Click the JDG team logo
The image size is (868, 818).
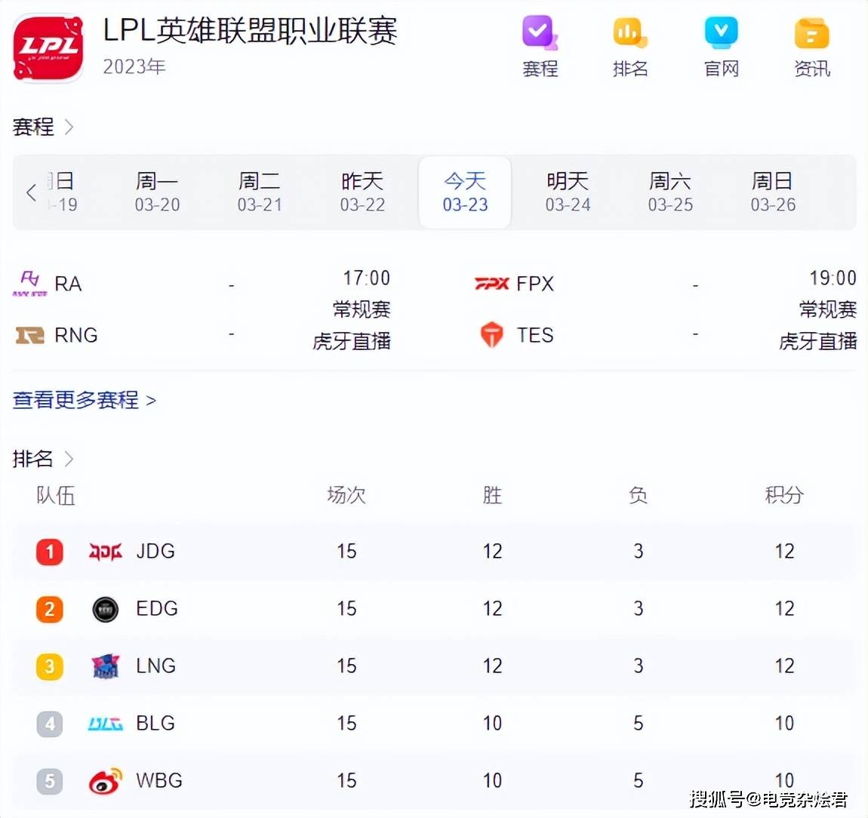[x=106, y=552]
